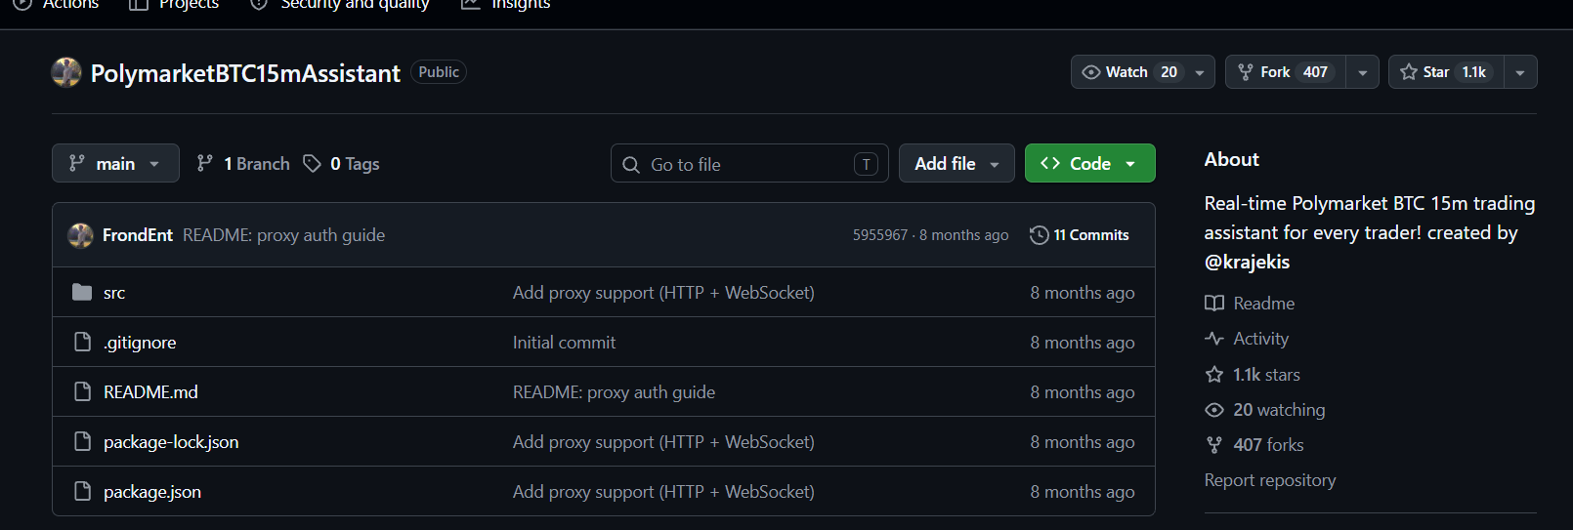Image resolution: width=1573 pixels, height=530 pixels.
Task: Open the Insights tab
Action: (506, 5)
